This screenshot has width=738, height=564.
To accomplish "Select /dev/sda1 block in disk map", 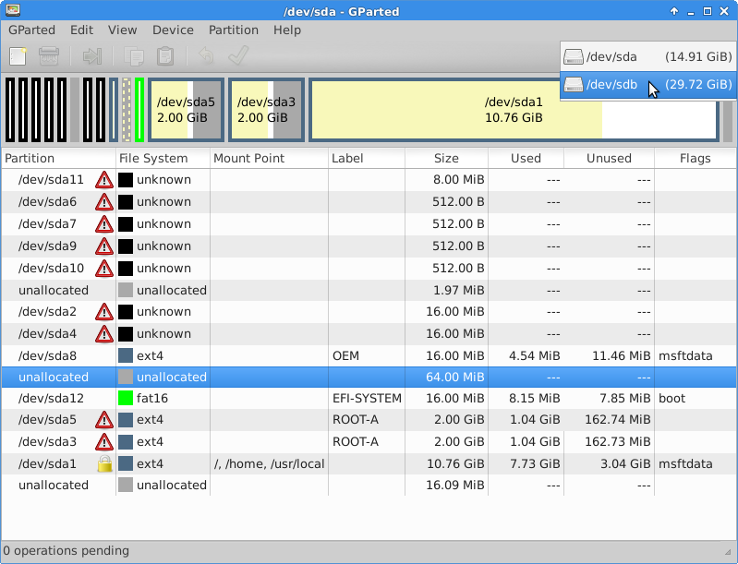I will pyautogui.click(x=514, y=110).
